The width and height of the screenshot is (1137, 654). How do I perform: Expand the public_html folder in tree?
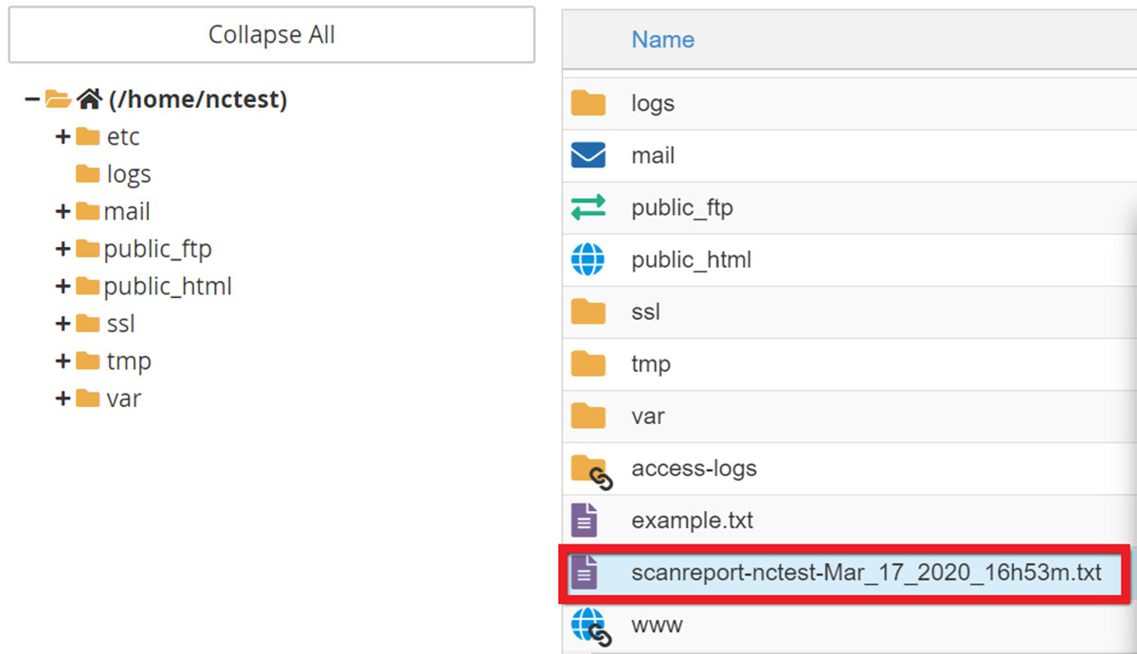pyautogui.click(x=63, y=286)
